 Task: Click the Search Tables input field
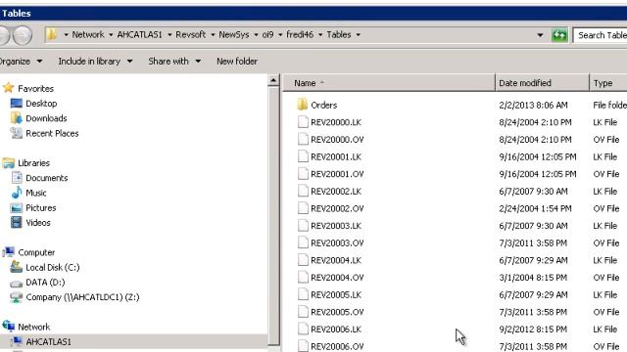pos(600,35)
